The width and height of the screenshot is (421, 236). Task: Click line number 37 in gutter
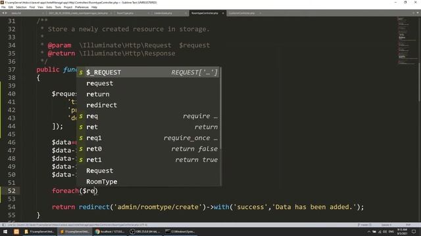[x=12, y=69]
